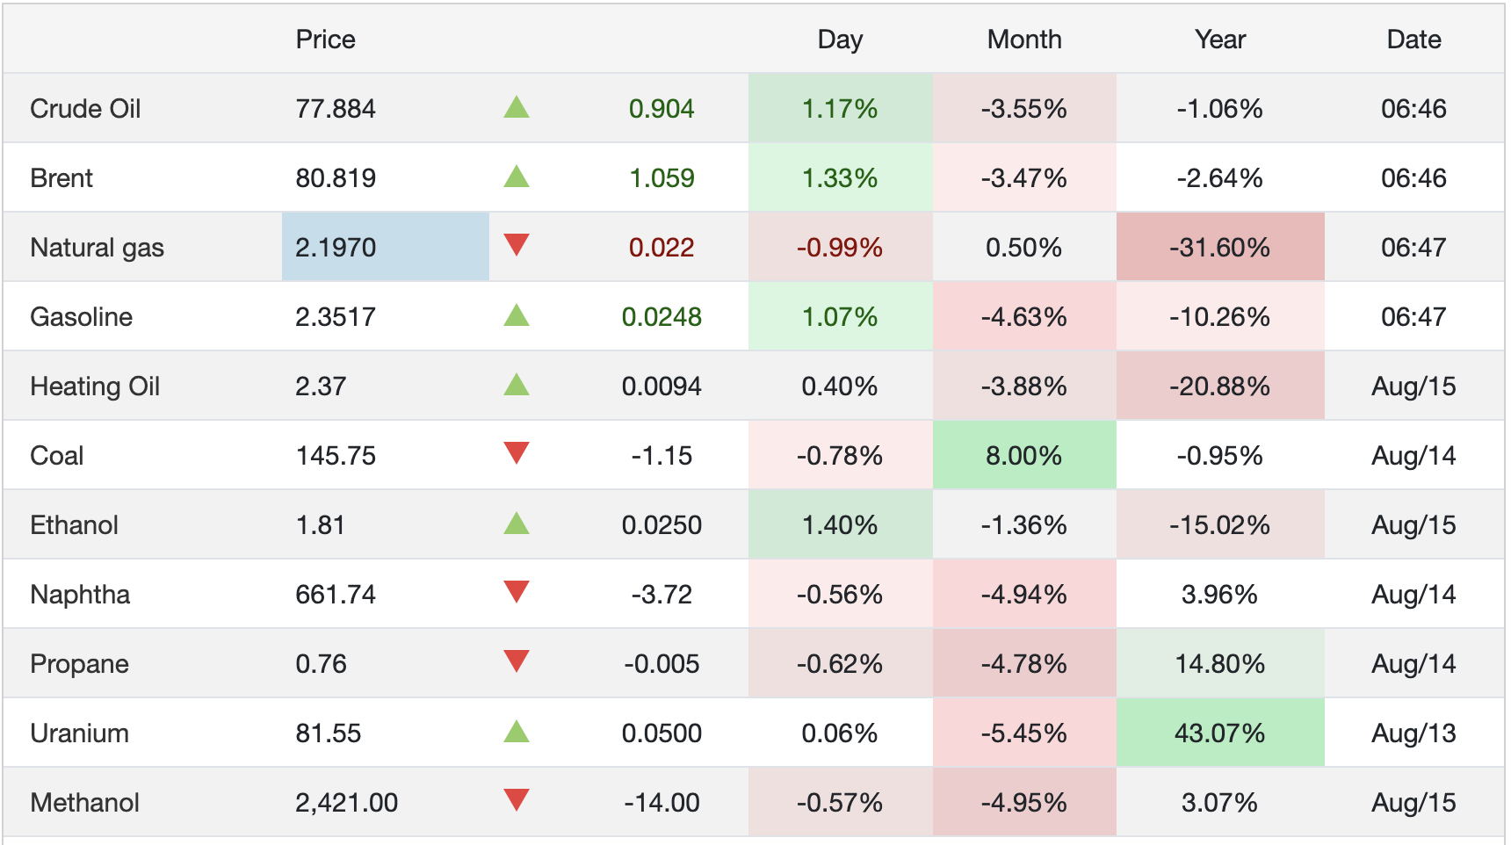
Task: Open the Heating Oil commodity link
Action: [95, 386]
